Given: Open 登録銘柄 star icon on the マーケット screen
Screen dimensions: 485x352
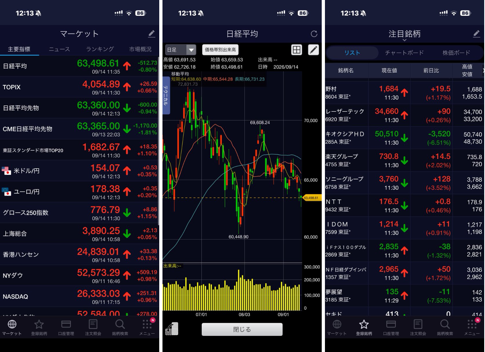Looking at the screenshot, I should [39, 327].
